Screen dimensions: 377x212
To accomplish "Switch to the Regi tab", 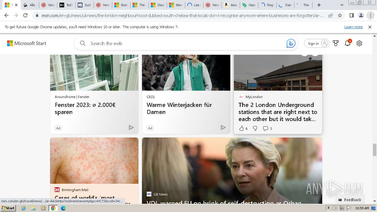I will [267, 5].
